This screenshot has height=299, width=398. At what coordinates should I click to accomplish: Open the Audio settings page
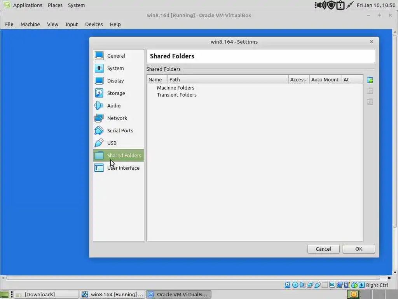(119, 106)
